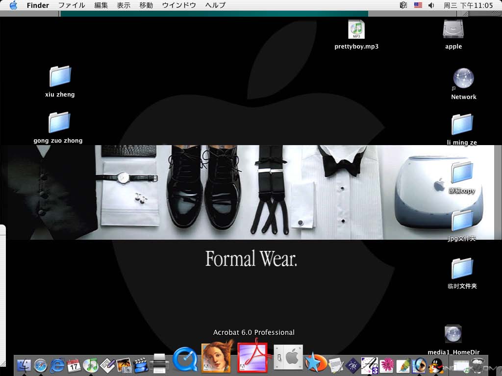Select the 临时文件夹 folder
This screenshot has height=376, width=502.
[462, 268]
